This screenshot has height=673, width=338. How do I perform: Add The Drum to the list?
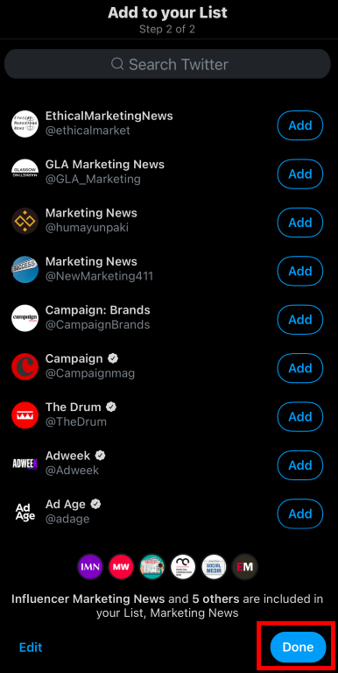(299, 416)
